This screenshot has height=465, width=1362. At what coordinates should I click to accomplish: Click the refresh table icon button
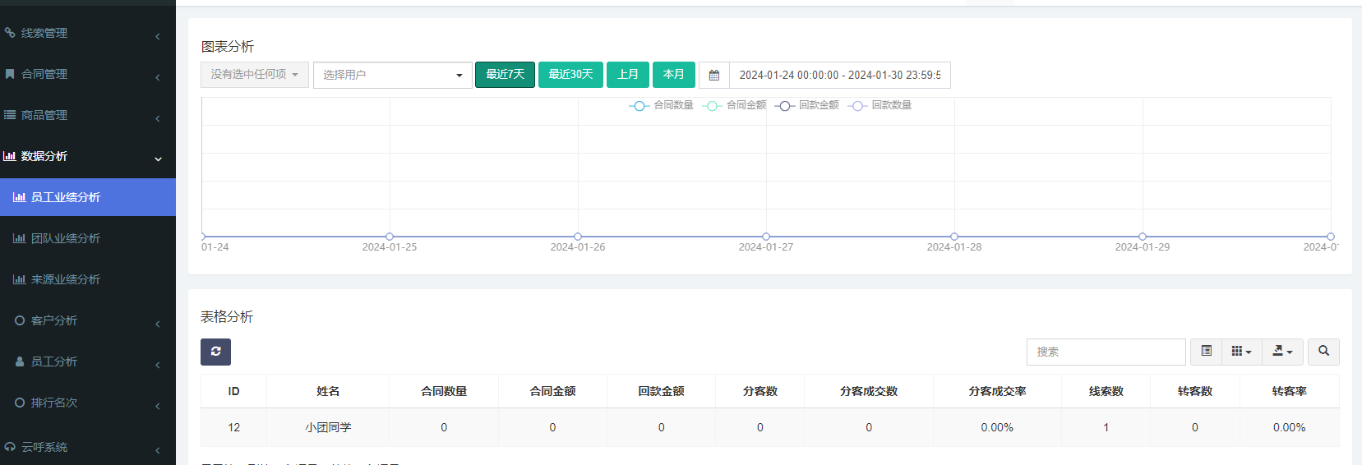coord(215,352)
